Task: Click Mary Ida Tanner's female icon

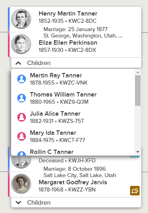Action: coord(22,136)
